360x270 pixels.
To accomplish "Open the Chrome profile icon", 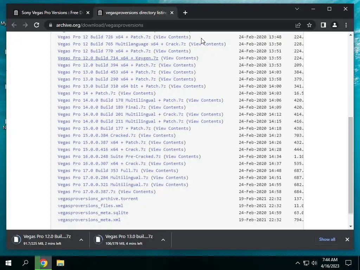I will click(335, 25).
